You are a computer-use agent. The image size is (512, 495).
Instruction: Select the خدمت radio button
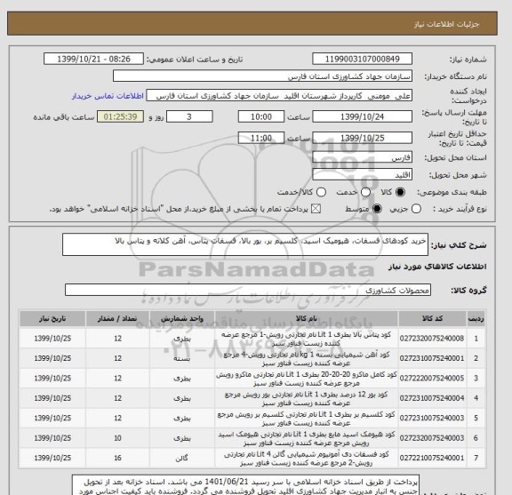(365, 192)
